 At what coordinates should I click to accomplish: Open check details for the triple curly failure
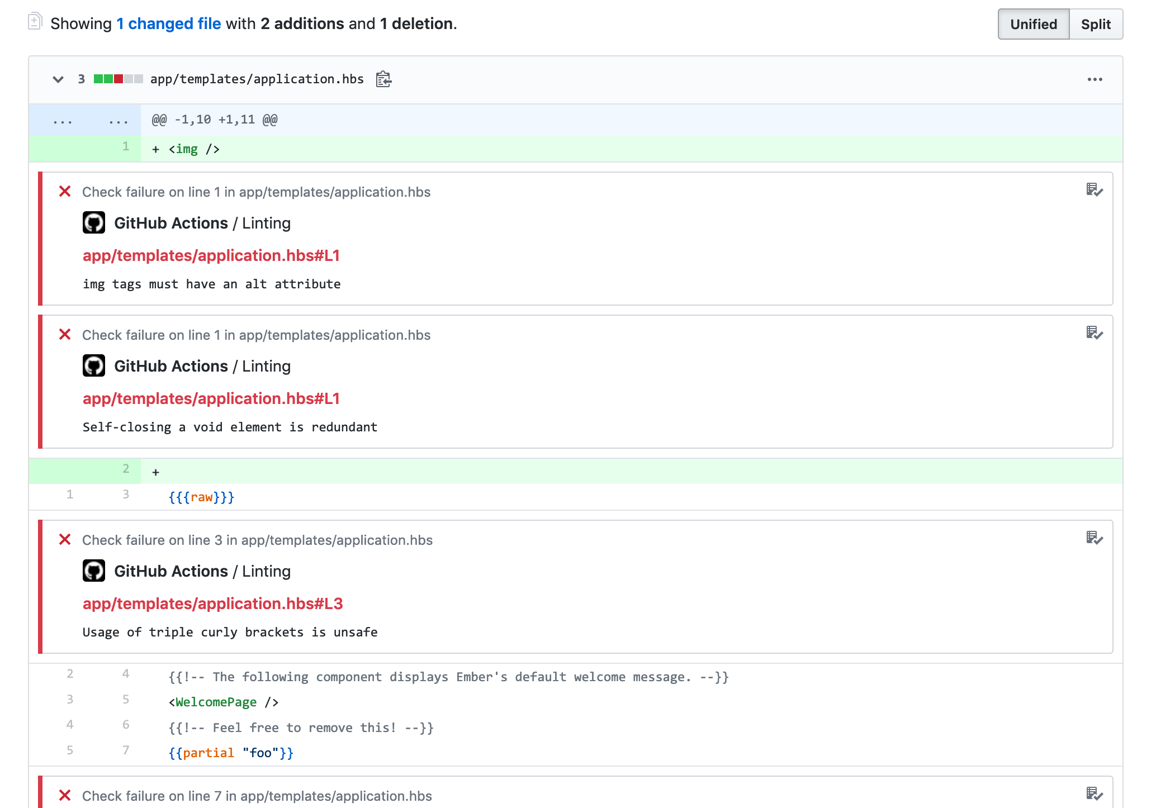pos(1094,538)
